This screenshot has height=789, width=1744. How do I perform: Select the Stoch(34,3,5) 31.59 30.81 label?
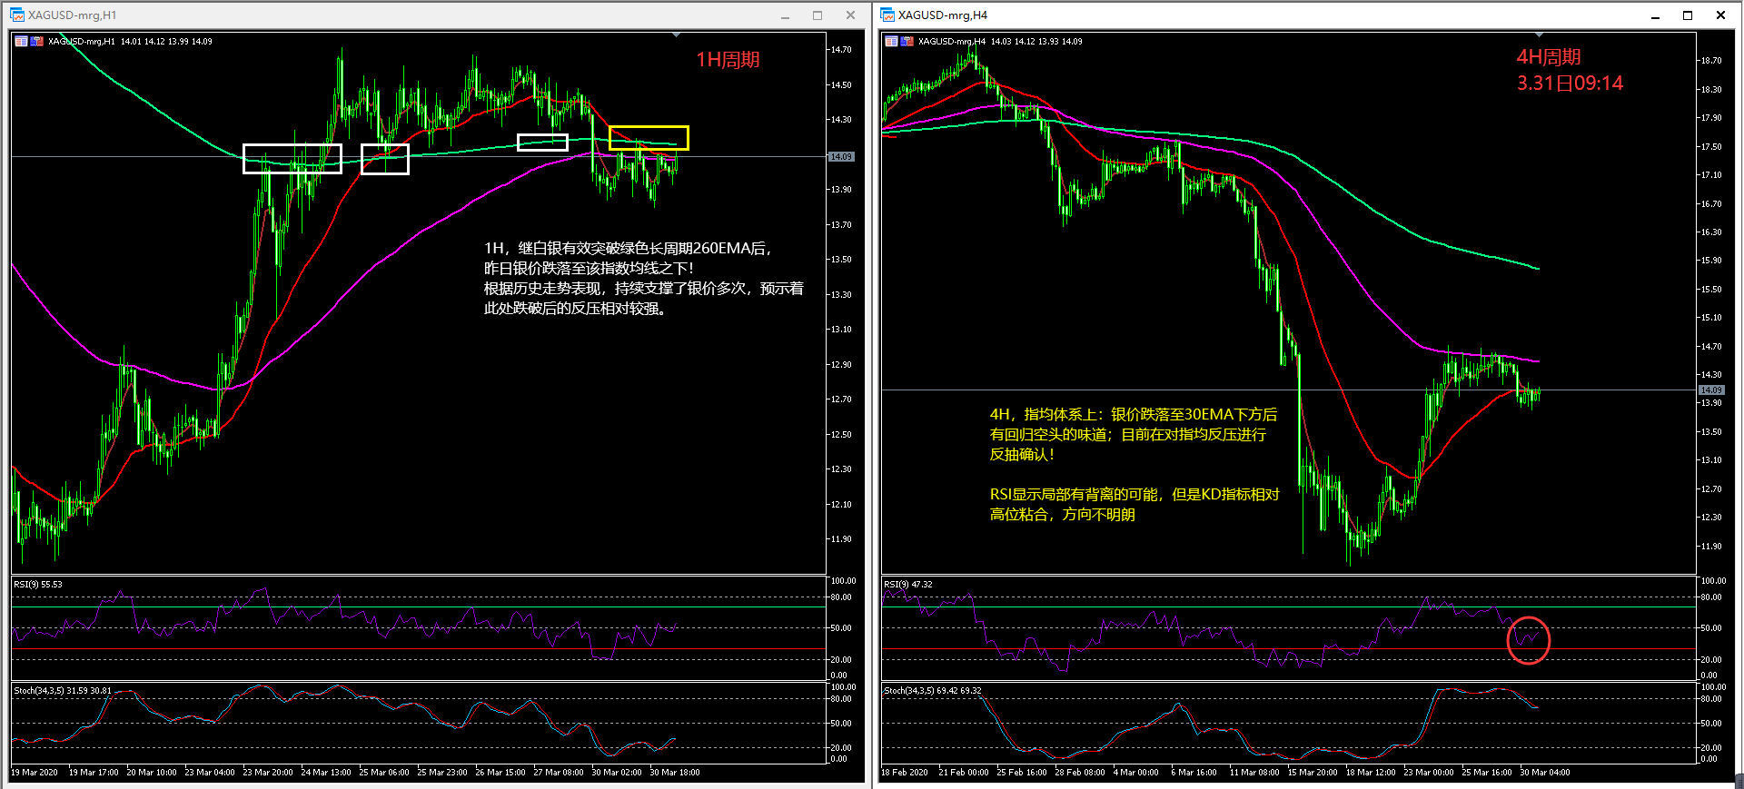(63, 691)
